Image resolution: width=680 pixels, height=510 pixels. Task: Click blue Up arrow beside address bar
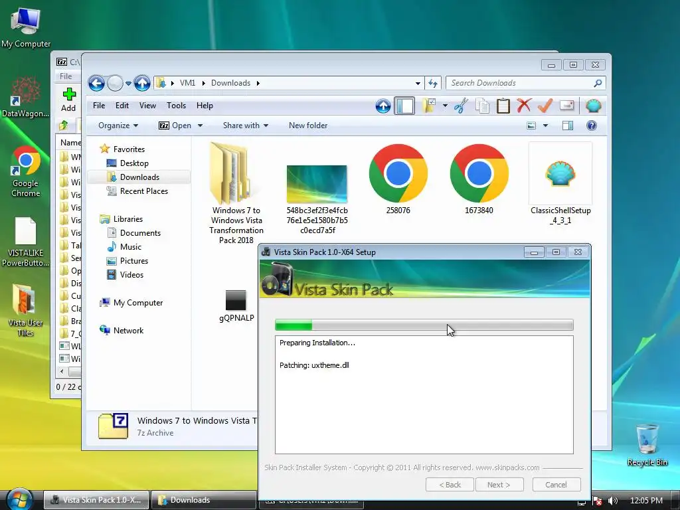[142, 83]
